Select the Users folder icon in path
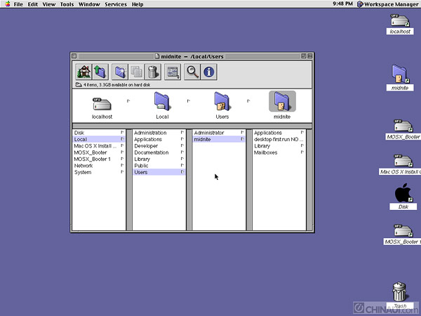 pos(222,105)
